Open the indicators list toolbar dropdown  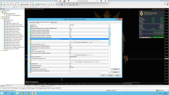[71, 5]
